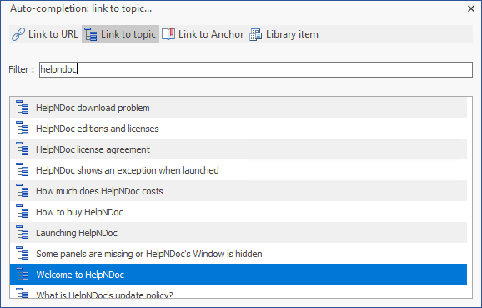The image size is (482, 308).
Task: Click topic icon beside How to buy HelpNDoc
Action: pyautogui.click(x=23, y=212)
